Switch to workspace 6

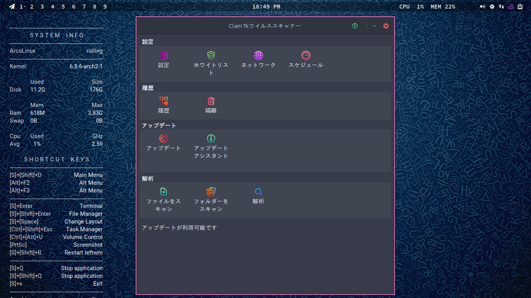(74, 7)
